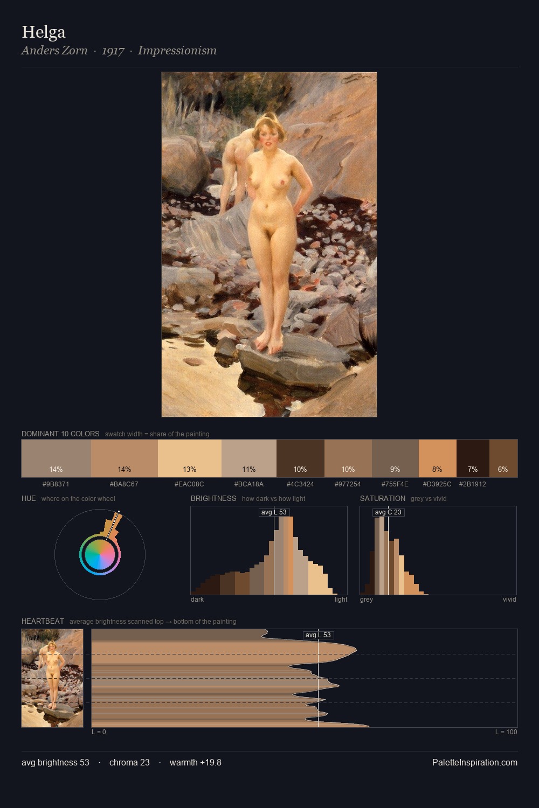Click the hue color wheel

pyautogui.click(x=100, y=554)
